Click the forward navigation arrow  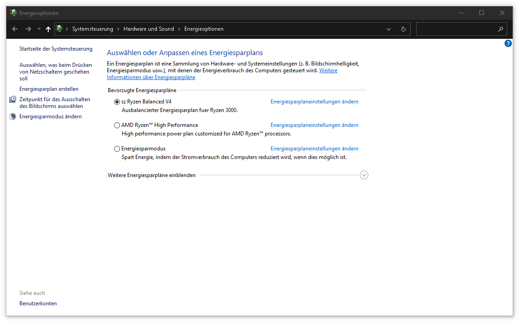pos(28,29)
